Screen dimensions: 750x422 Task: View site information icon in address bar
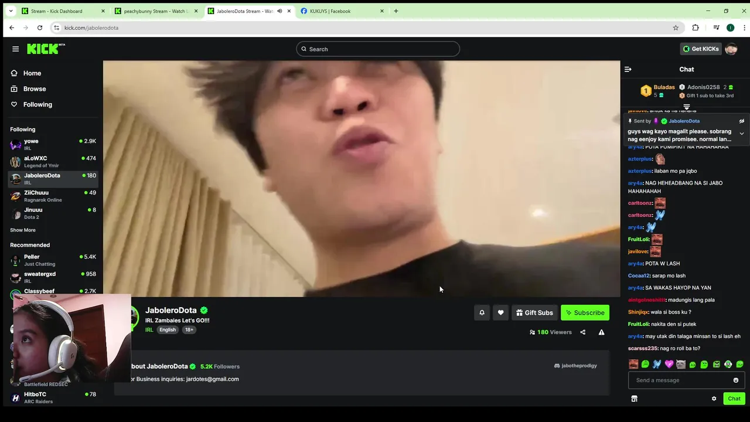point(56,28)
